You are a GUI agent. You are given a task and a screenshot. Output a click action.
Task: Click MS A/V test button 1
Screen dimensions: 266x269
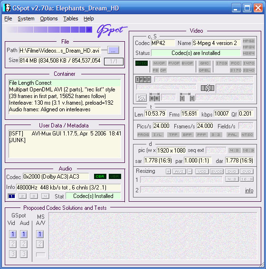click(x=40, y=234)
